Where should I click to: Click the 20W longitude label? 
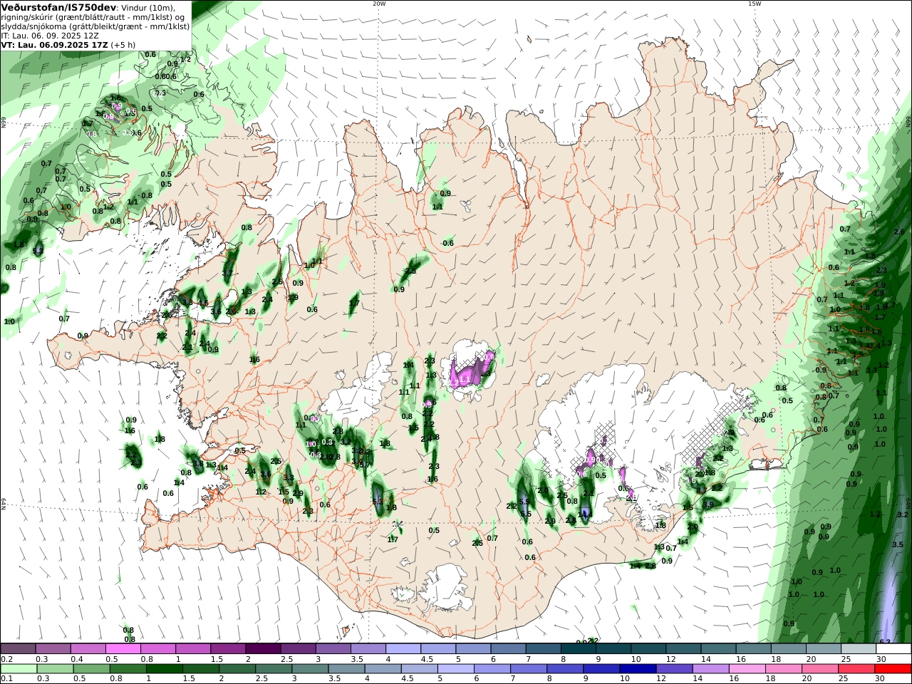pos(379,4)
